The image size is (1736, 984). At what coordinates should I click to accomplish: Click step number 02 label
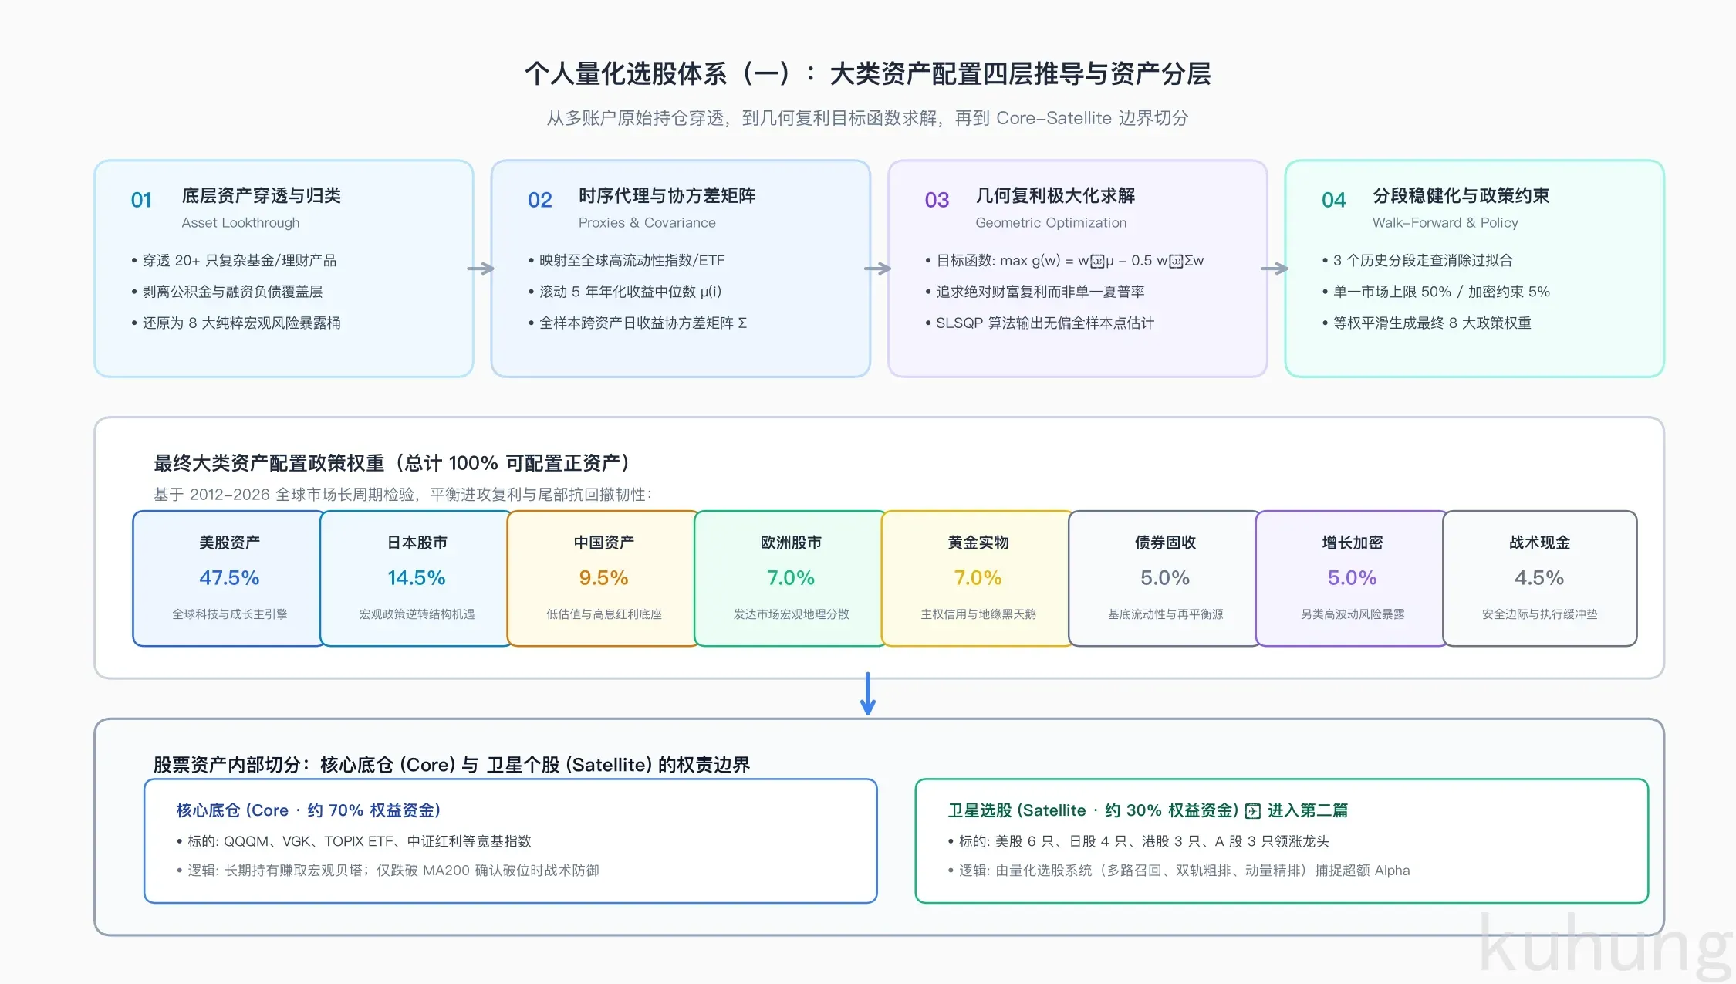(x=540, y=200)
